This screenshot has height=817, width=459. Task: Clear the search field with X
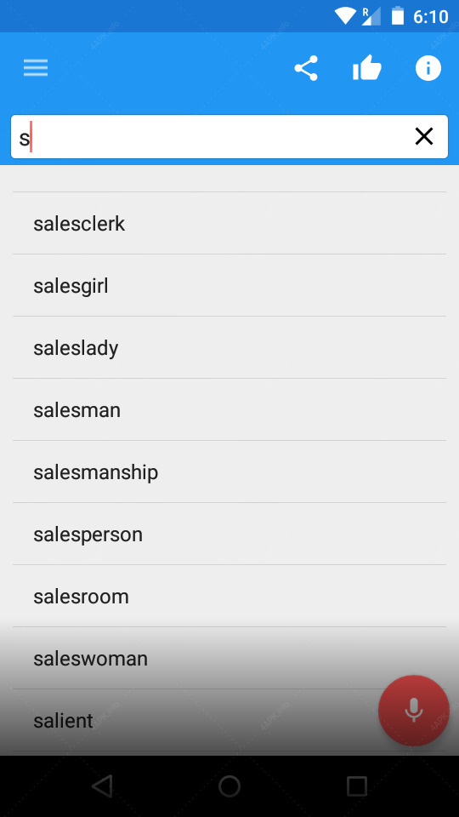[x=423, y=136]
